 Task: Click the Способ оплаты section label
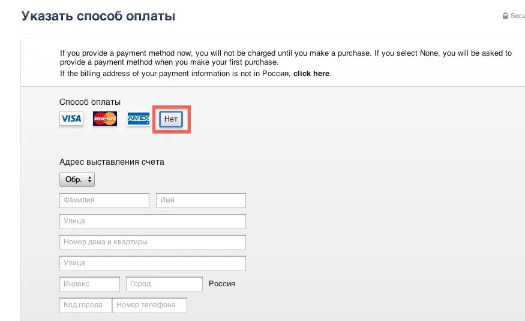tap(90, 102)
